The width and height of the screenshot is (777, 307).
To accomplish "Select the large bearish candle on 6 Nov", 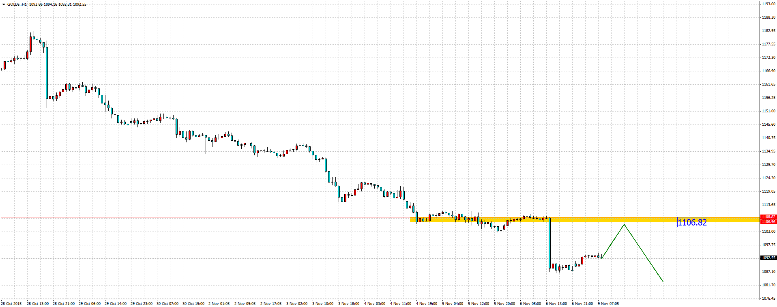I will [x=550, y=243].
